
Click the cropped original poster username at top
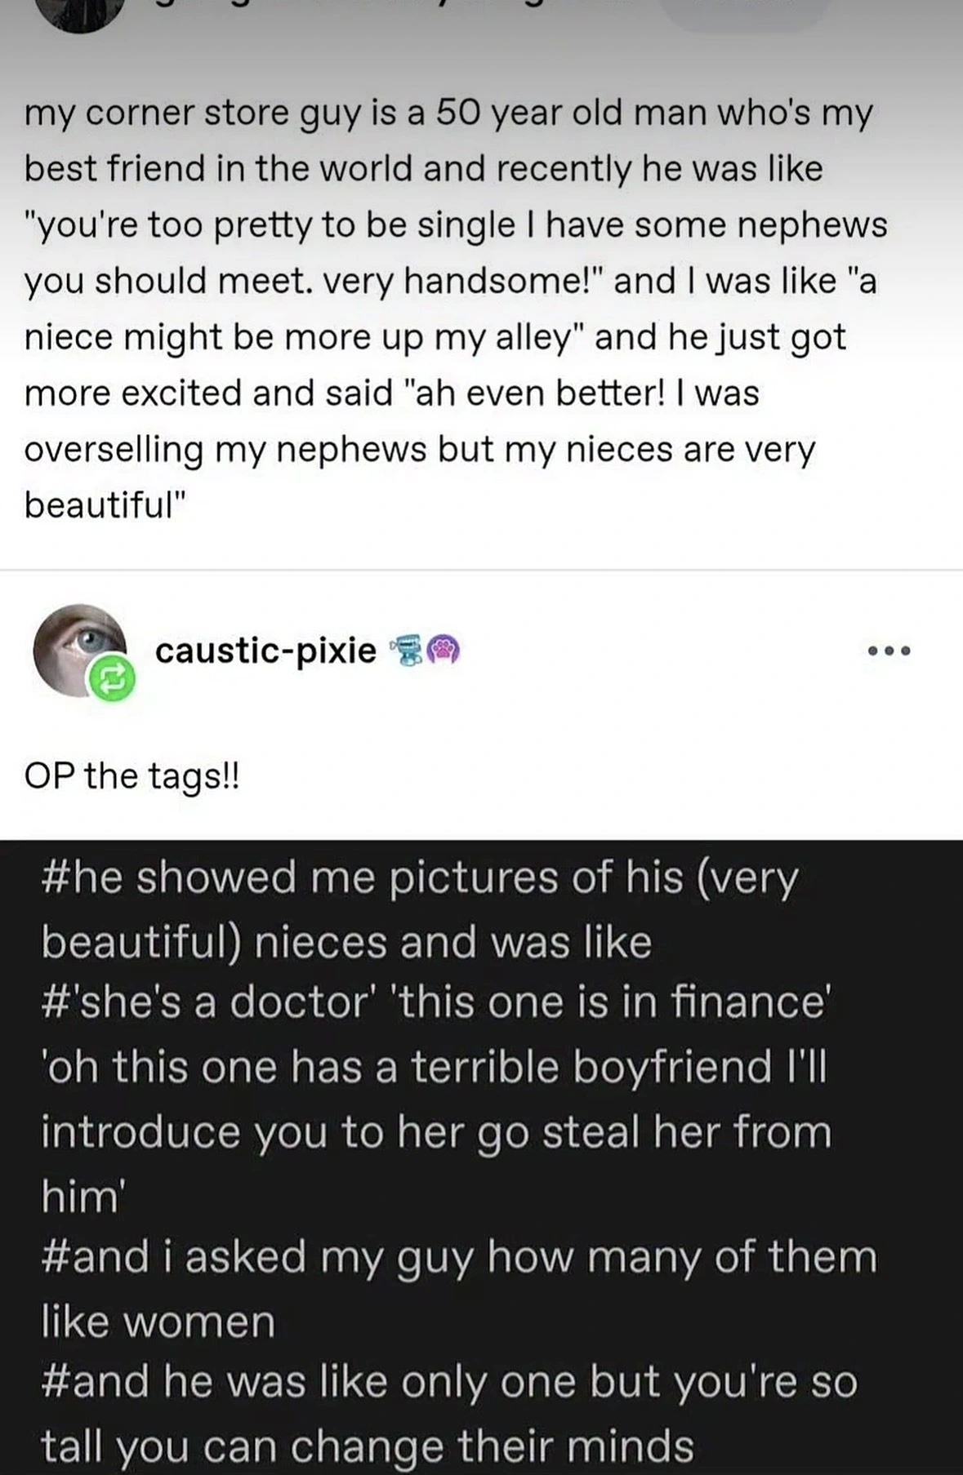[x=408, y=8]
